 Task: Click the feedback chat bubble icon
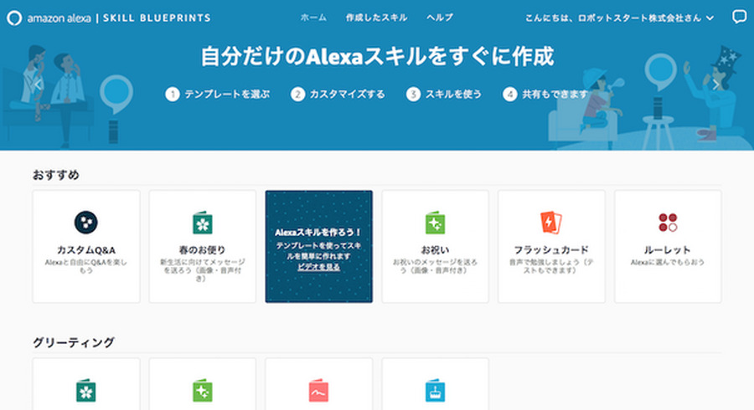tap(739, 17)
